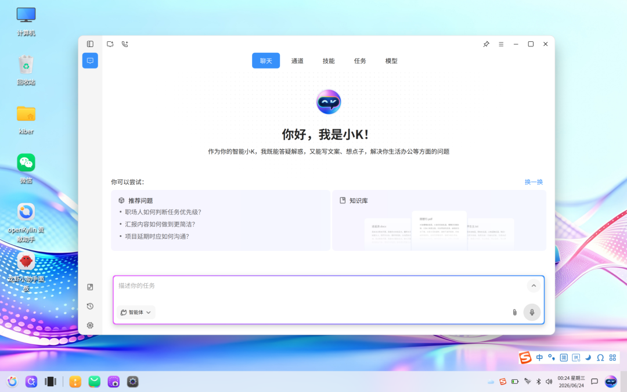627x392 pixels.
Task: Attach a file with the paperclip
Action: [x=514, y=312]
